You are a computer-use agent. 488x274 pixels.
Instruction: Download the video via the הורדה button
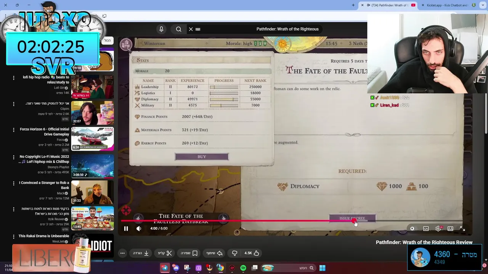pos(141,253)
